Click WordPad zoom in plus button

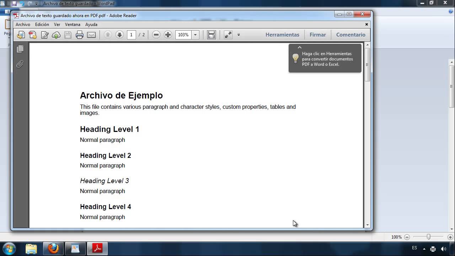pos(450,237)
